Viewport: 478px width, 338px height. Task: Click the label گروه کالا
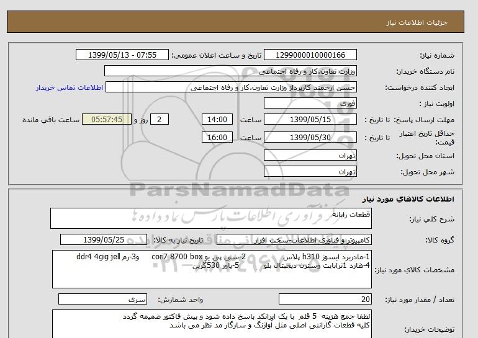tap(440, 240)
